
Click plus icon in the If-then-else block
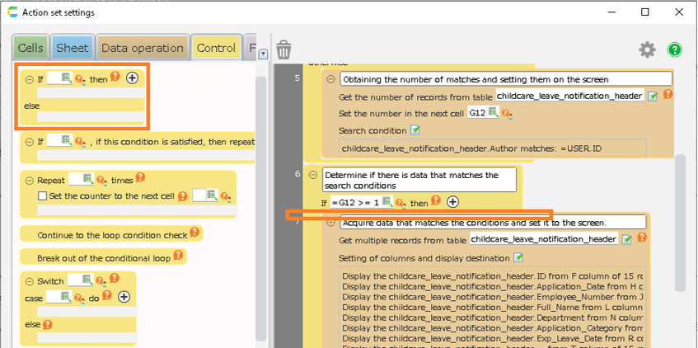132,79
